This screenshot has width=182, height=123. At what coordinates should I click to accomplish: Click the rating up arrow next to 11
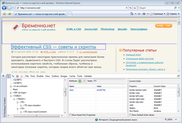(x=68, y=52)
